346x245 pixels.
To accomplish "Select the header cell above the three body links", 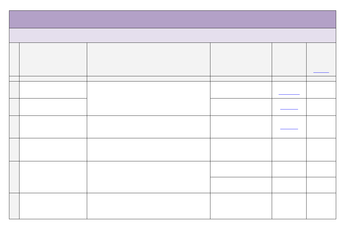I will point(289,59).
